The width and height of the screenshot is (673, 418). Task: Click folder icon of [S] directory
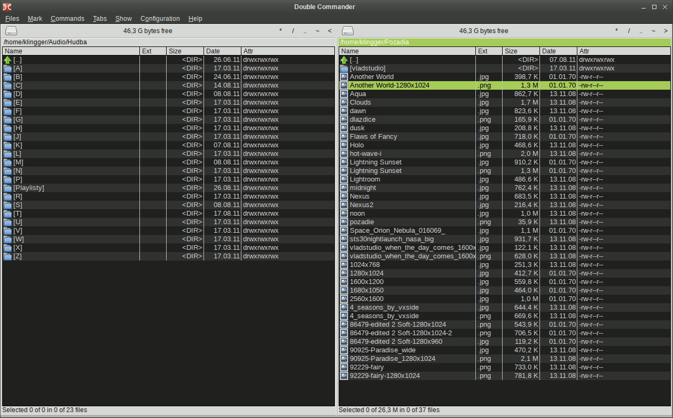click(x=7, y=205)
